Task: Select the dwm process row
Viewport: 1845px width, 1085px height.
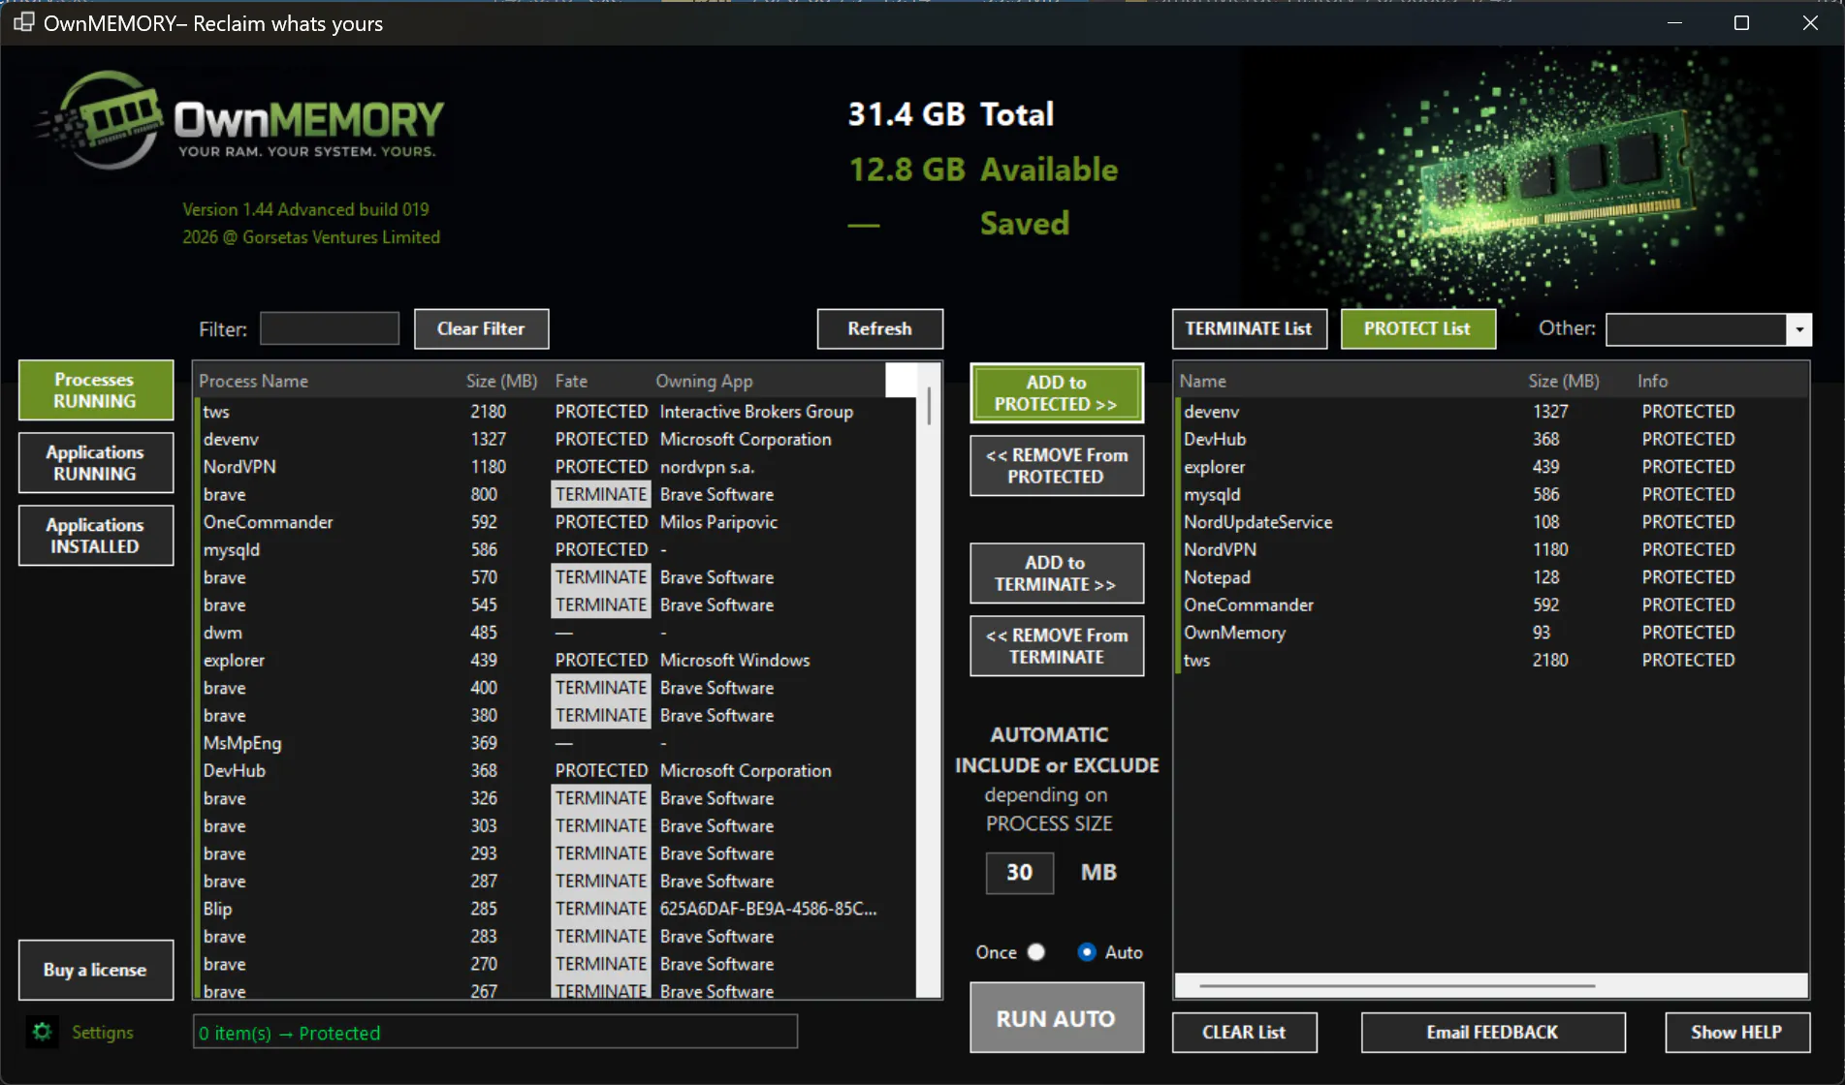Action: pyautogui.click(x=557, y=633)
